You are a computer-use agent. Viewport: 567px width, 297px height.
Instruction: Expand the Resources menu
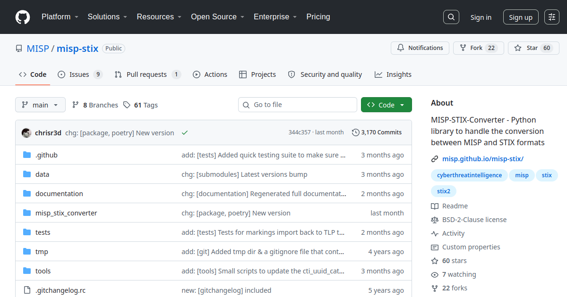point(159,17)
